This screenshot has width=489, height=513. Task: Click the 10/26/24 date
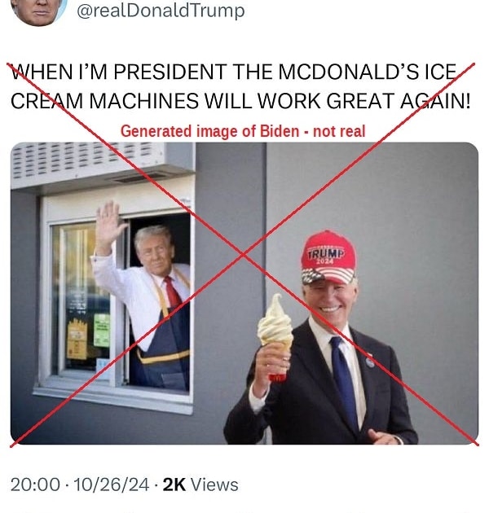click(112, 484)
